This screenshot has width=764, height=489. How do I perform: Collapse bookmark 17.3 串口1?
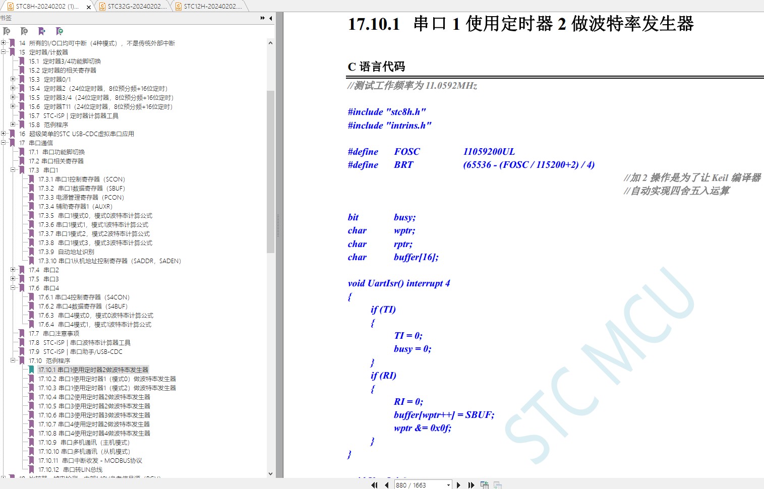[13, 170]
